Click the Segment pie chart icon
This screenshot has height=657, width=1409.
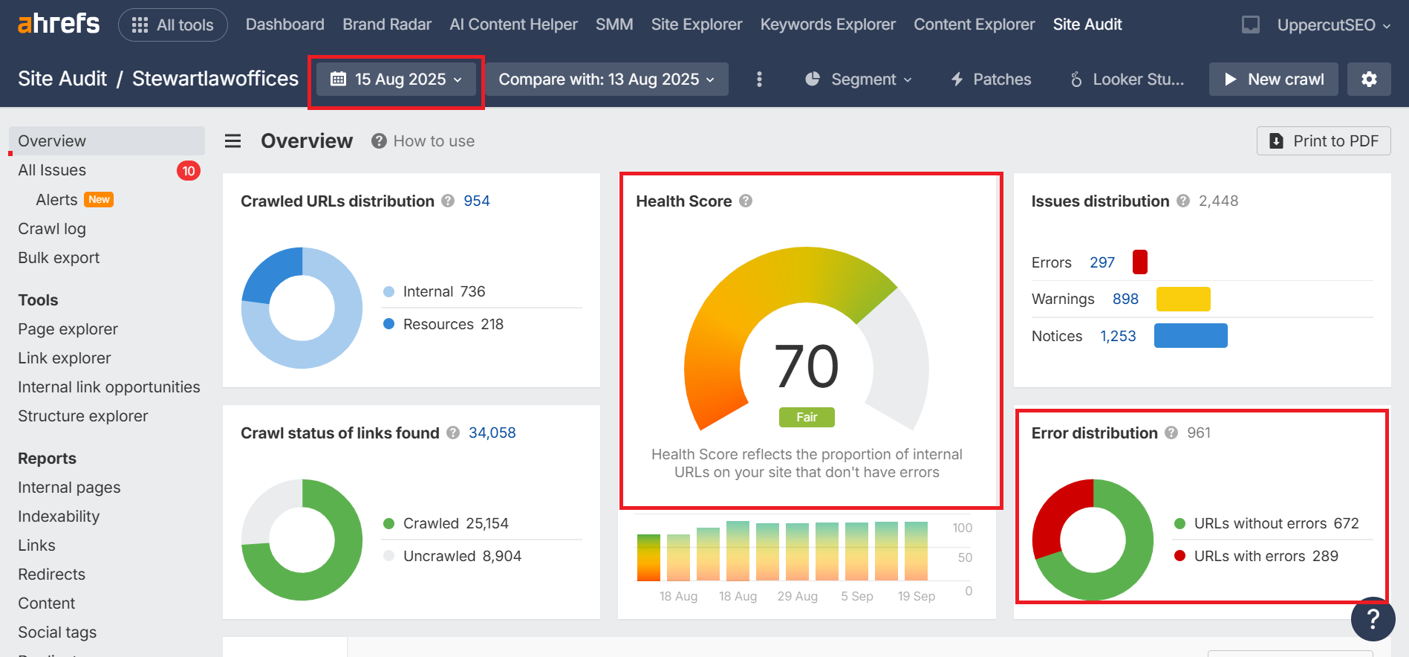pos(813,79)
